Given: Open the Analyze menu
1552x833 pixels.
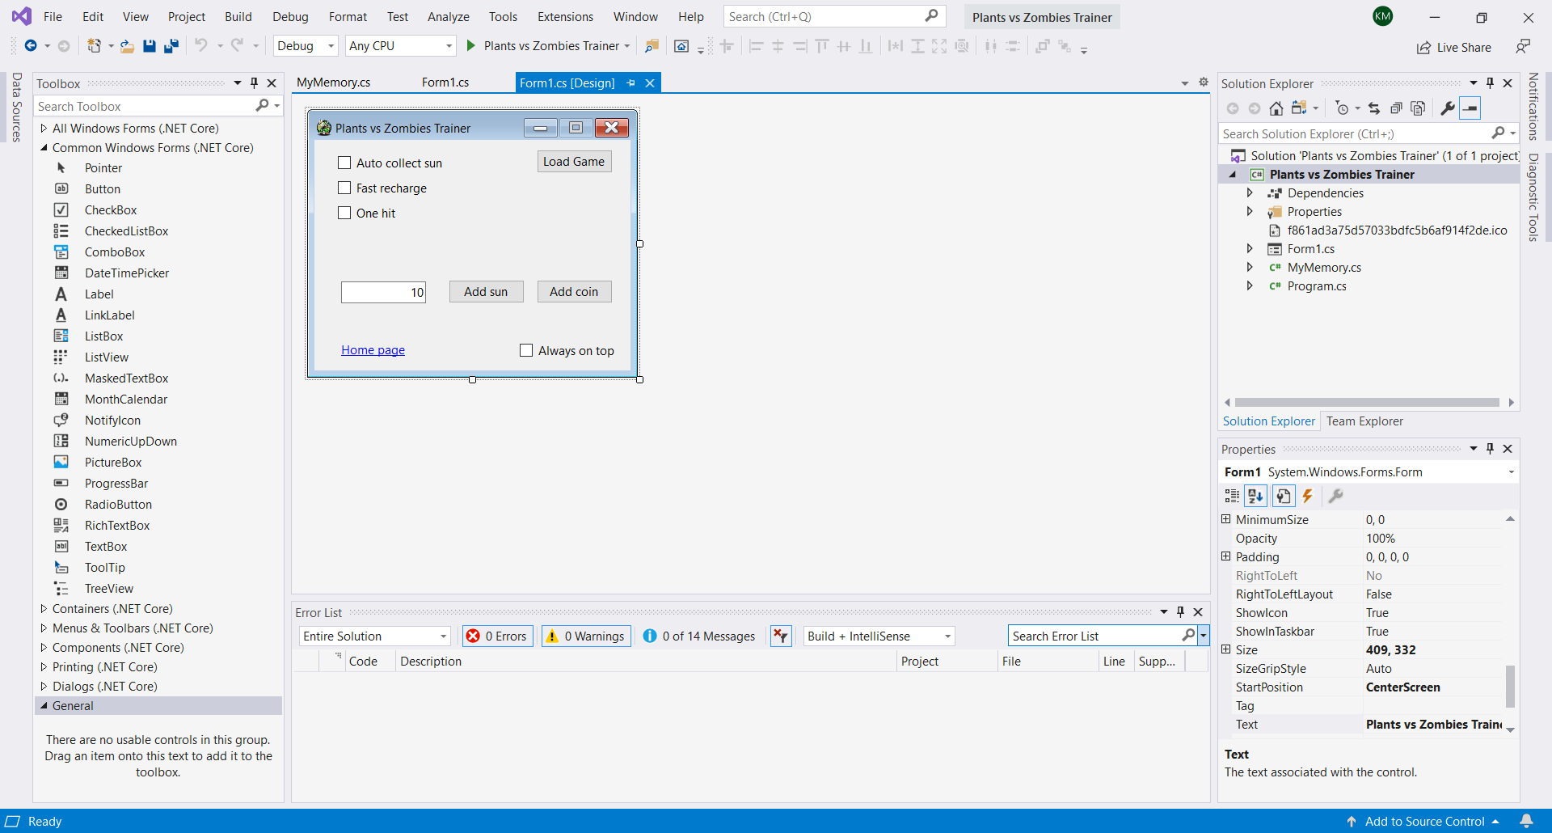Looking at the screenshot, I should click(x=449, y=16).
